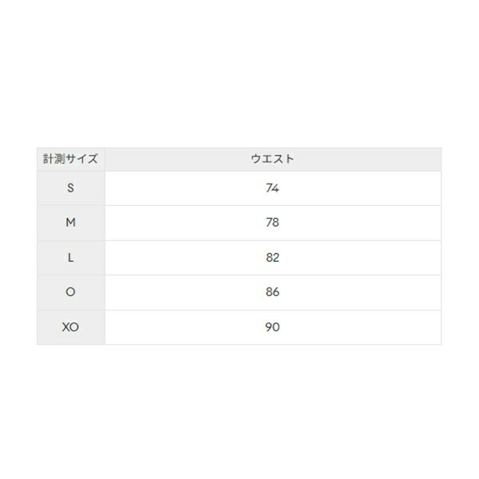The width and height of the screenshot is (479, 479).
Task: Select the XO size label
Action: 70,327
